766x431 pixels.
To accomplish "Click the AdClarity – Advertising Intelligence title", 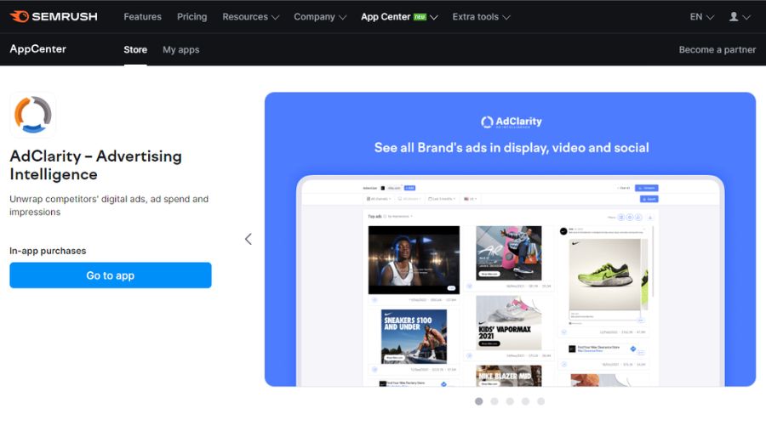I will coord(95,165).
